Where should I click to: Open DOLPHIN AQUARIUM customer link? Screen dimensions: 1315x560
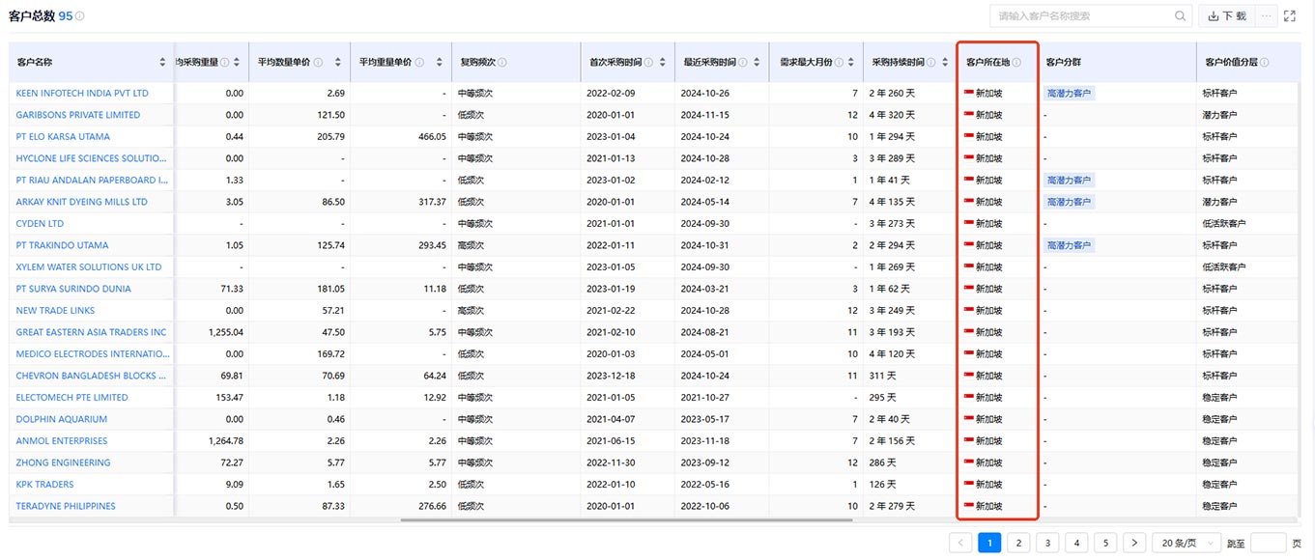(62, 419)
